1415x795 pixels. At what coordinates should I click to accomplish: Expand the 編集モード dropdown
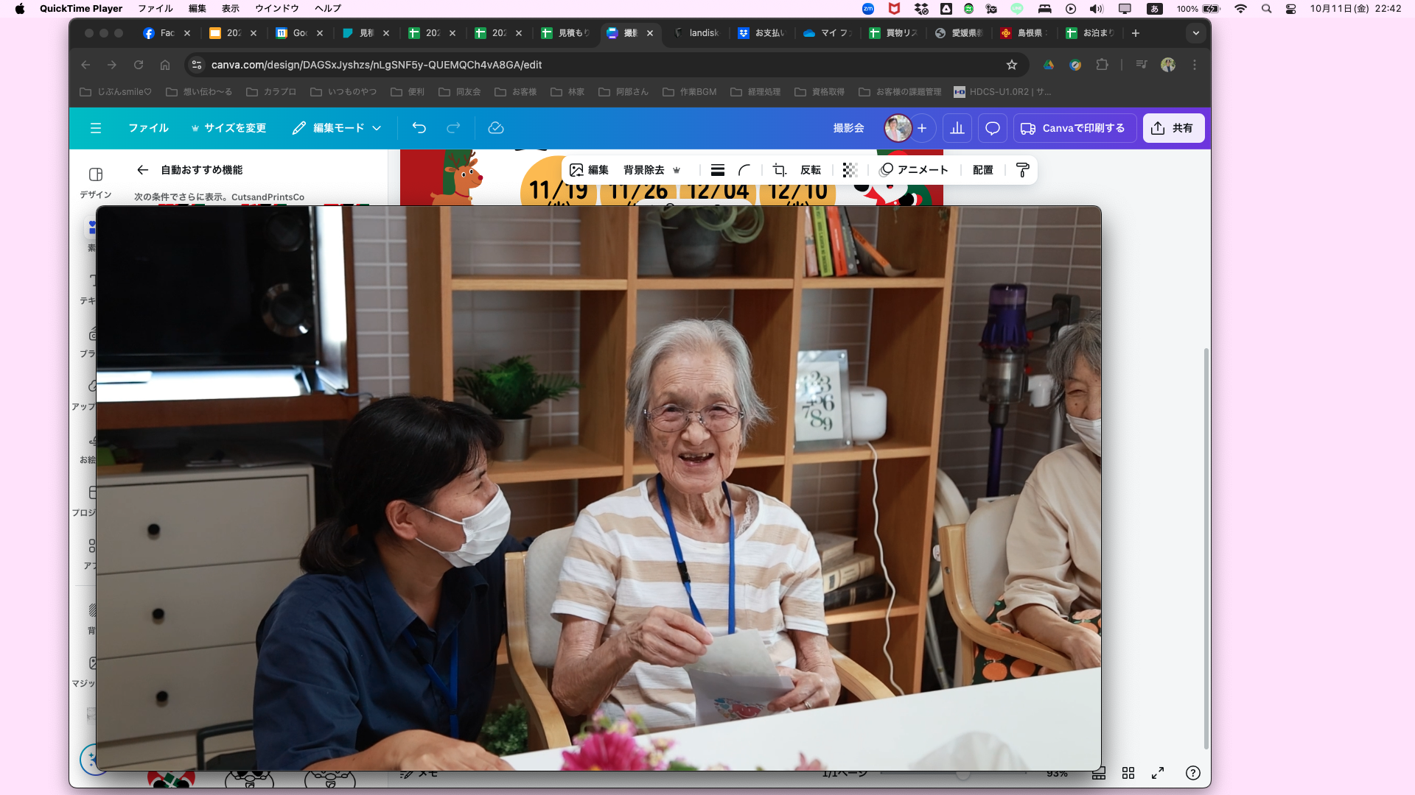(337, 128)
